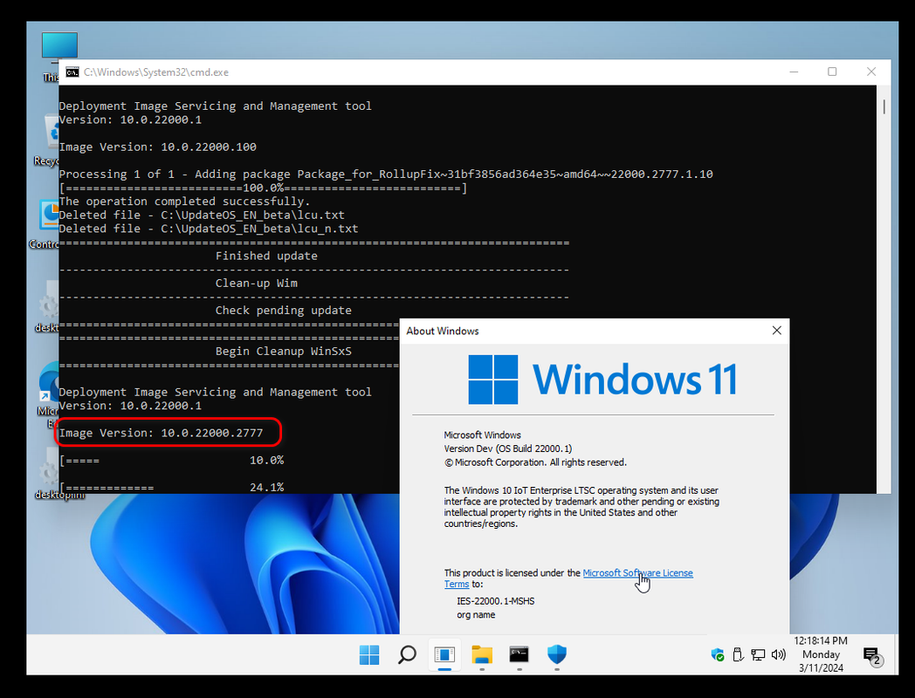Open network status tray icon
This screenshot has height=698, width=915.
point(758,655)
